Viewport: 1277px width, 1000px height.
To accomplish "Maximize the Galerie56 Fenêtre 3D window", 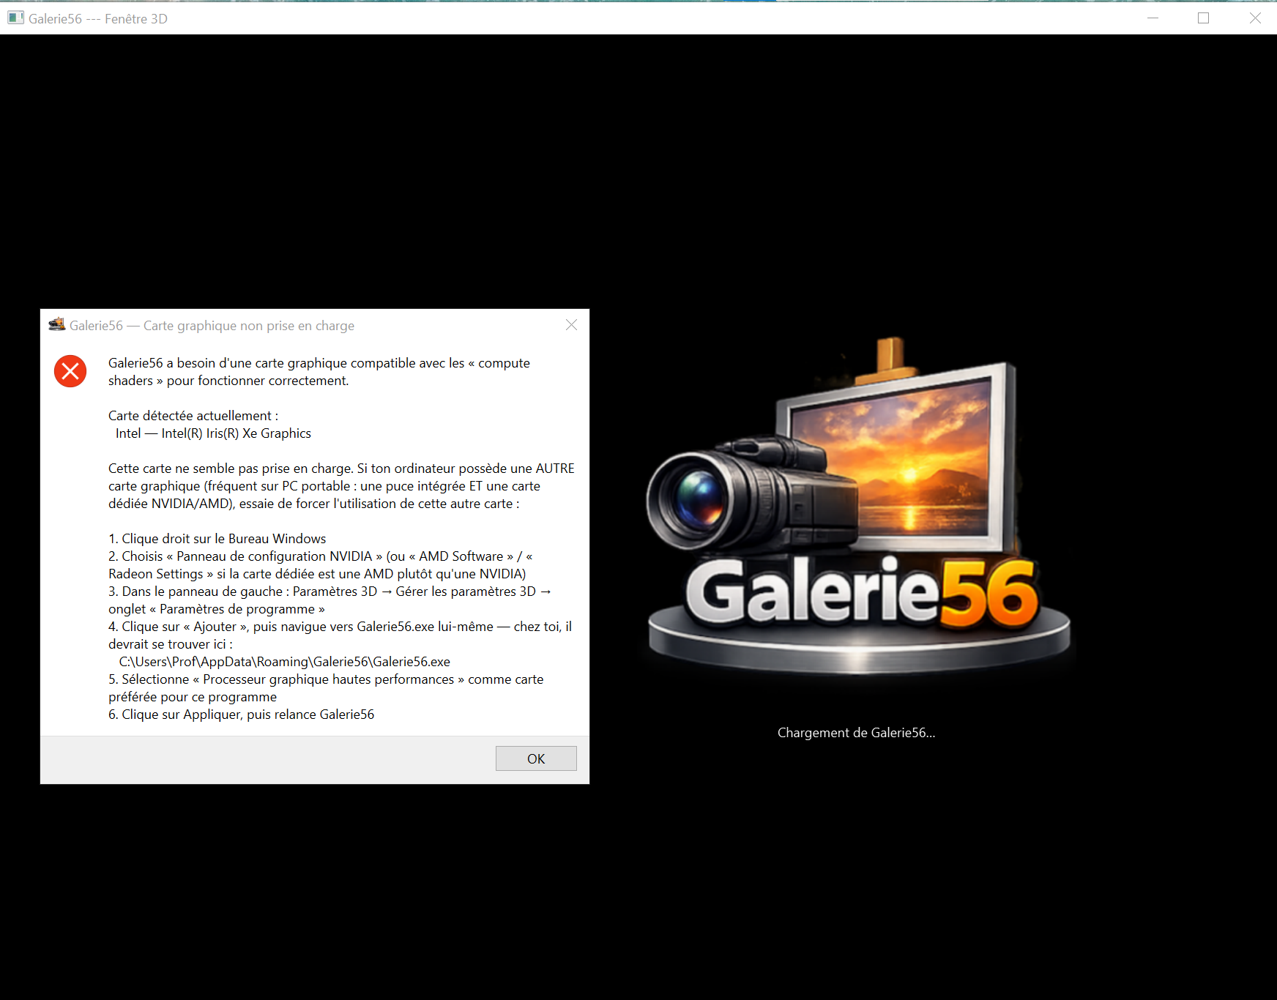I will [1203, 18].
